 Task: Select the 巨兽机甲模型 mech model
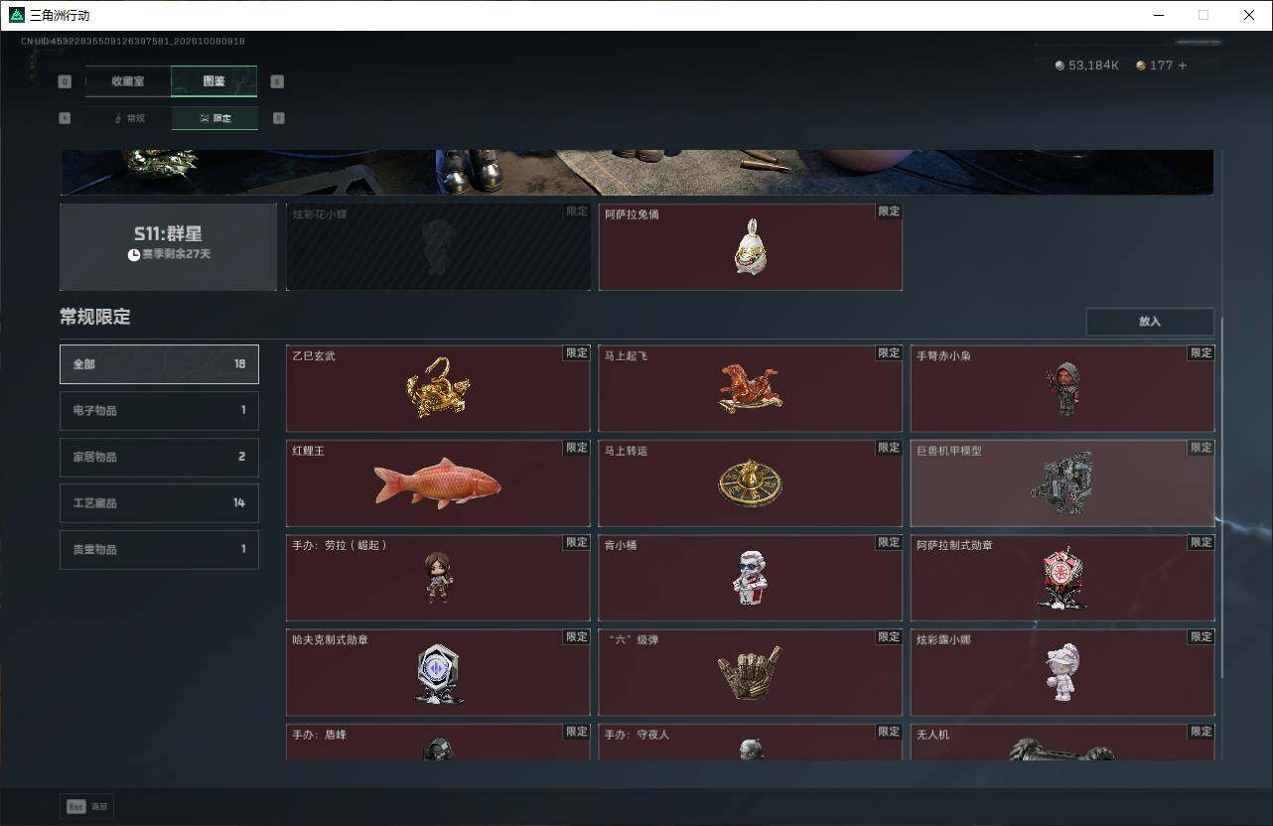(x=1062, y=482)
